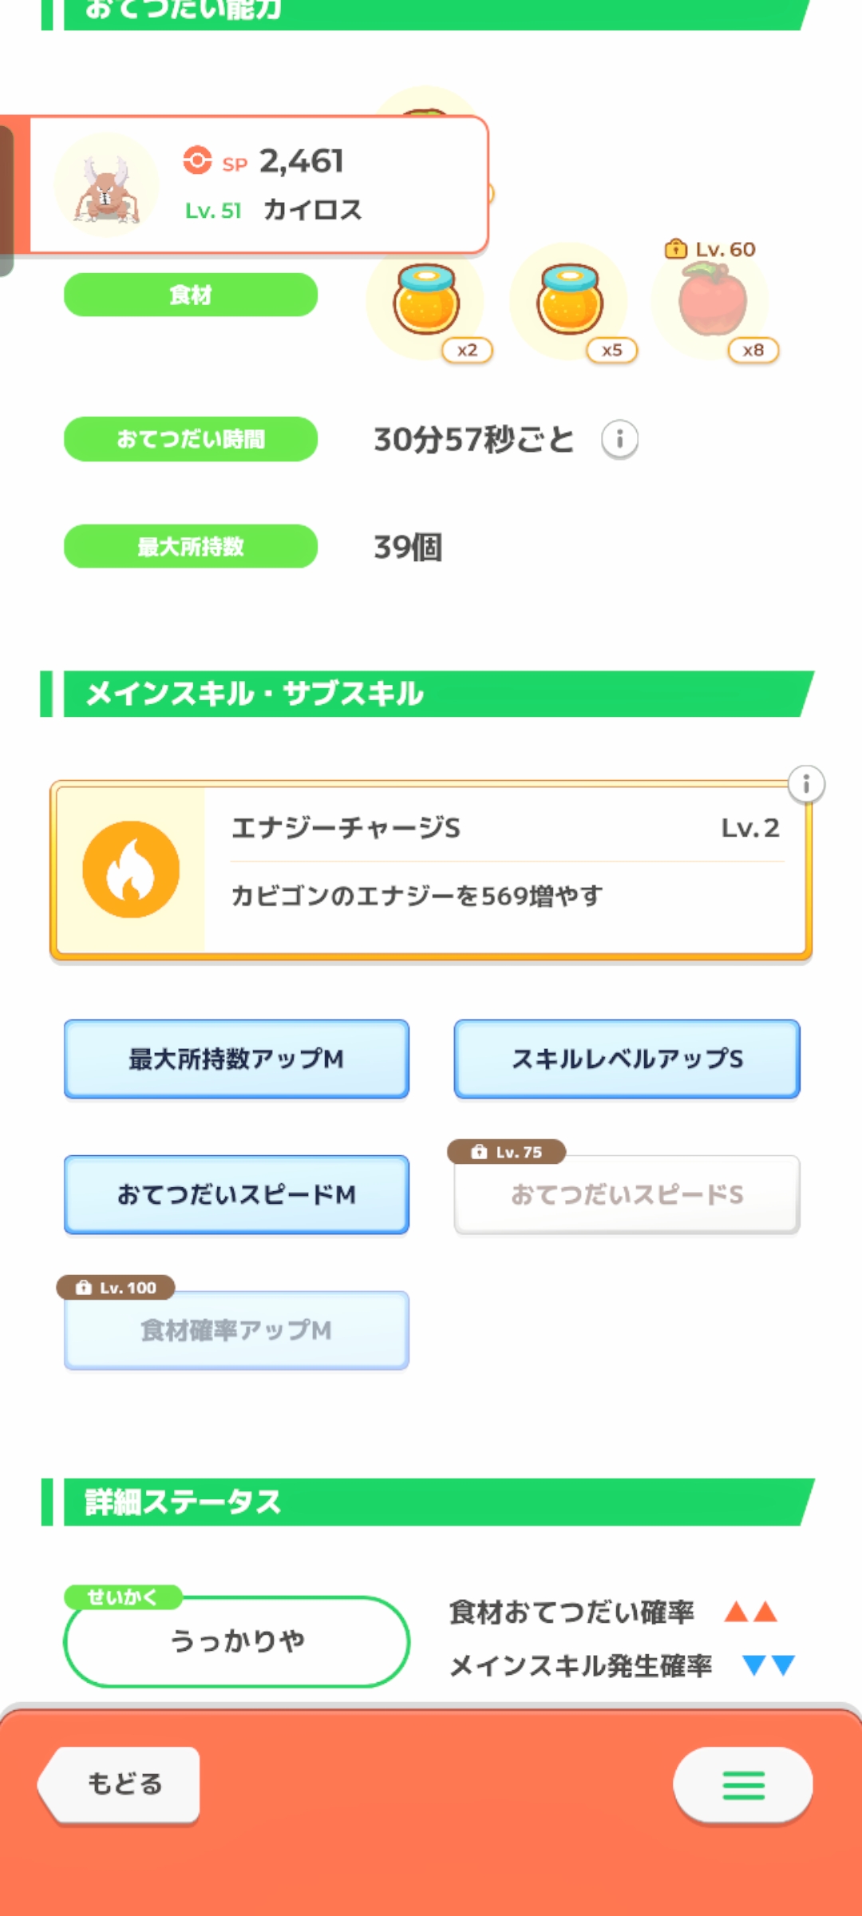Tap the うっかりや nature box
Screen dimensions: 862x1916
click(x=236, y=1641)
